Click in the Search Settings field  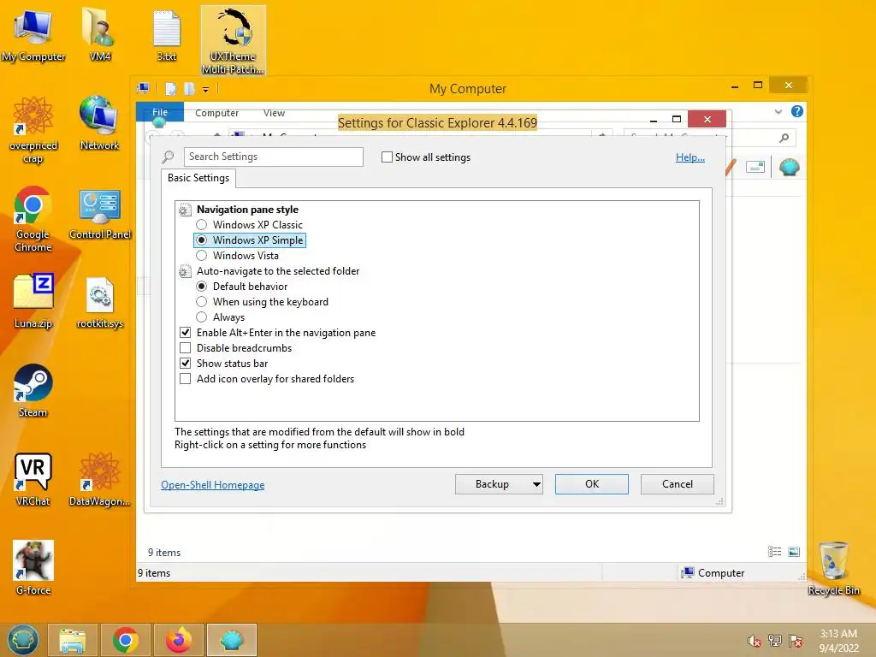point(273,157)
